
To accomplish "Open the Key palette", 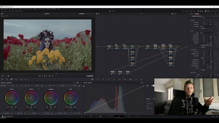I will point(130,79).
